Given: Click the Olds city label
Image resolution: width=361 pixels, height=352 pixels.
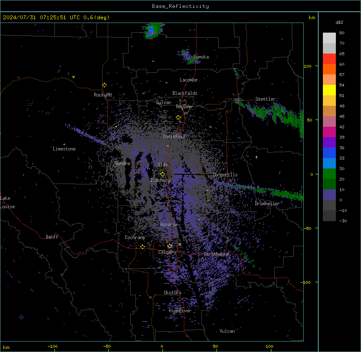Looking at the screenshot, I should click(x=162, y=165).
